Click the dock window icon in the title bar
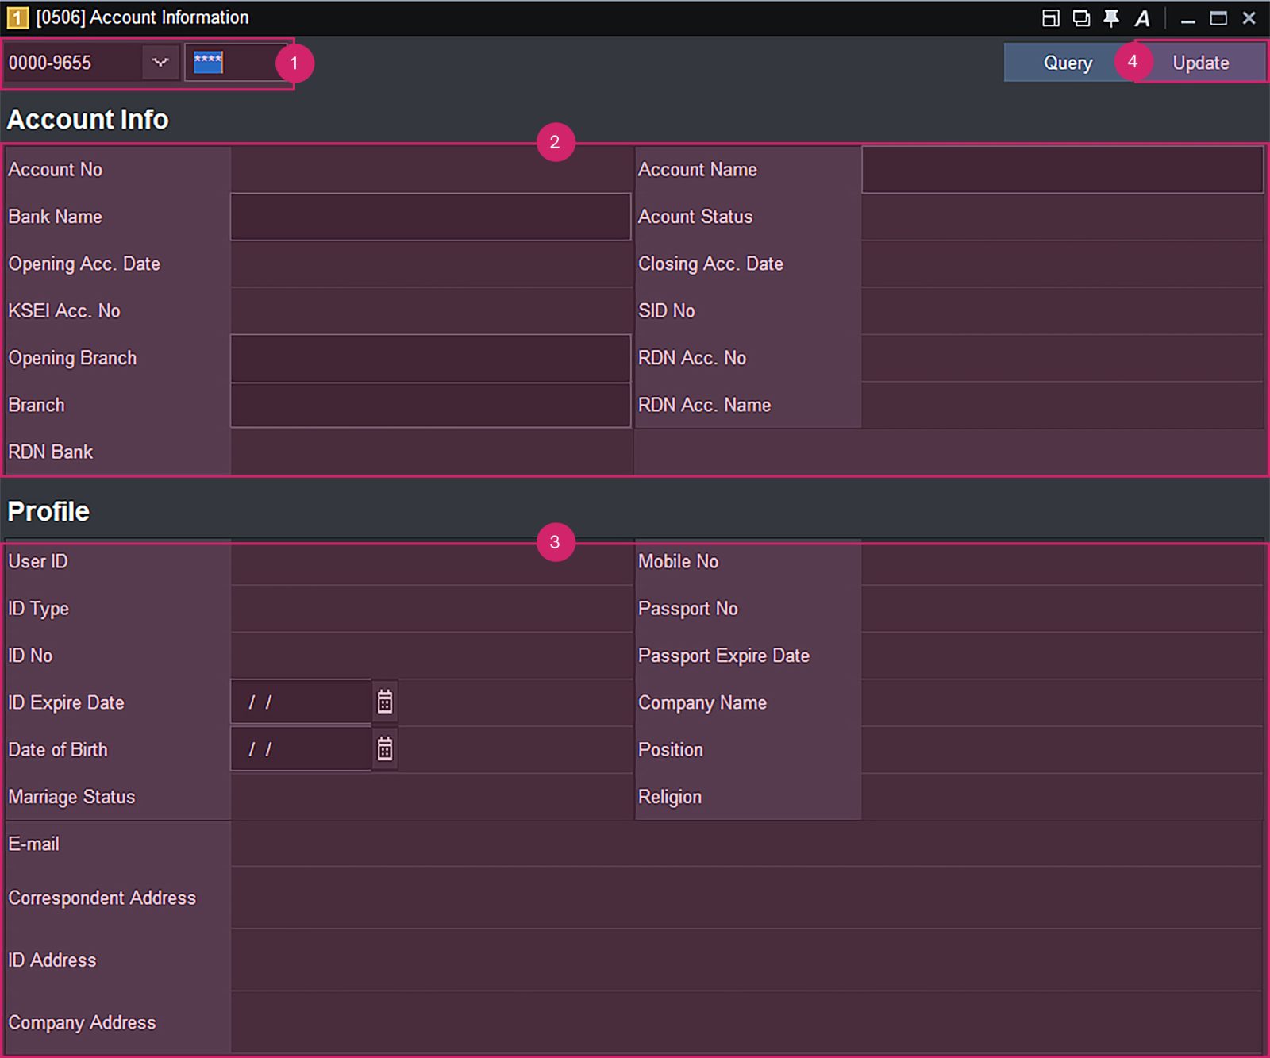The height and width of the screenshot is (1058, 1270). (1051, 17)
